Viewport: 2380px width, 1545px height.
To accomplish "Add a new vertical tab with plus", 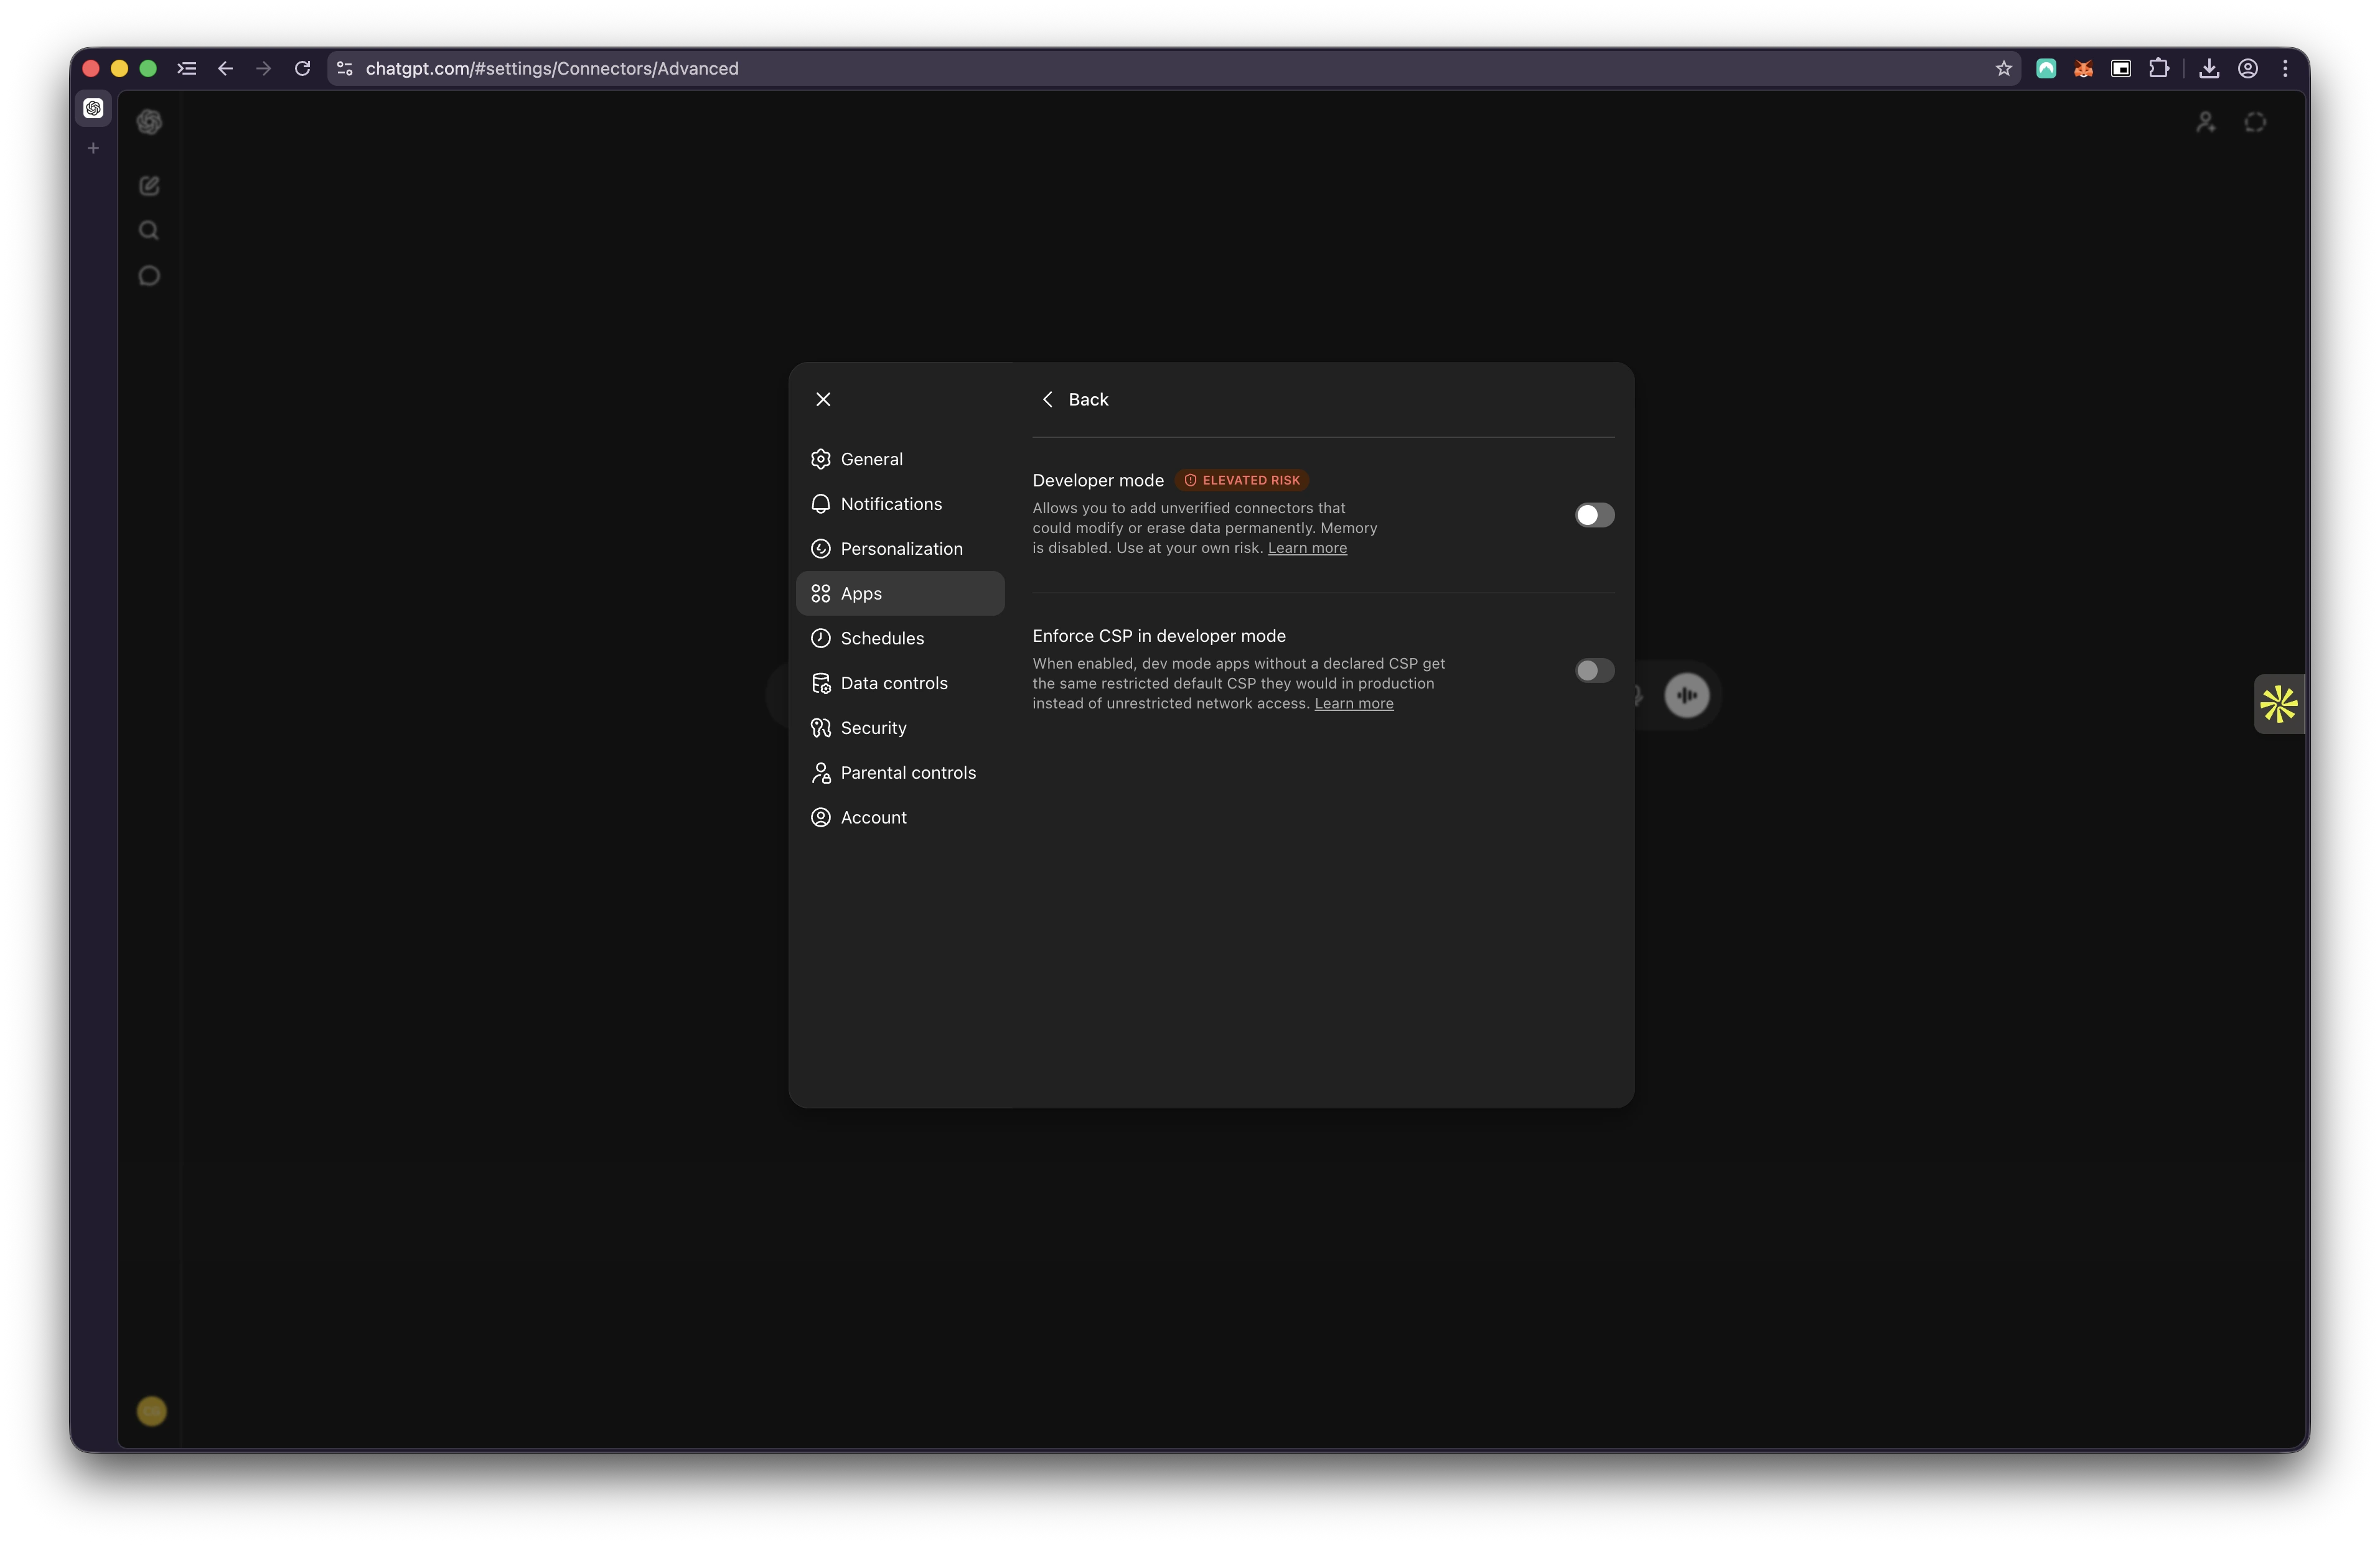I will pos(93,148).
